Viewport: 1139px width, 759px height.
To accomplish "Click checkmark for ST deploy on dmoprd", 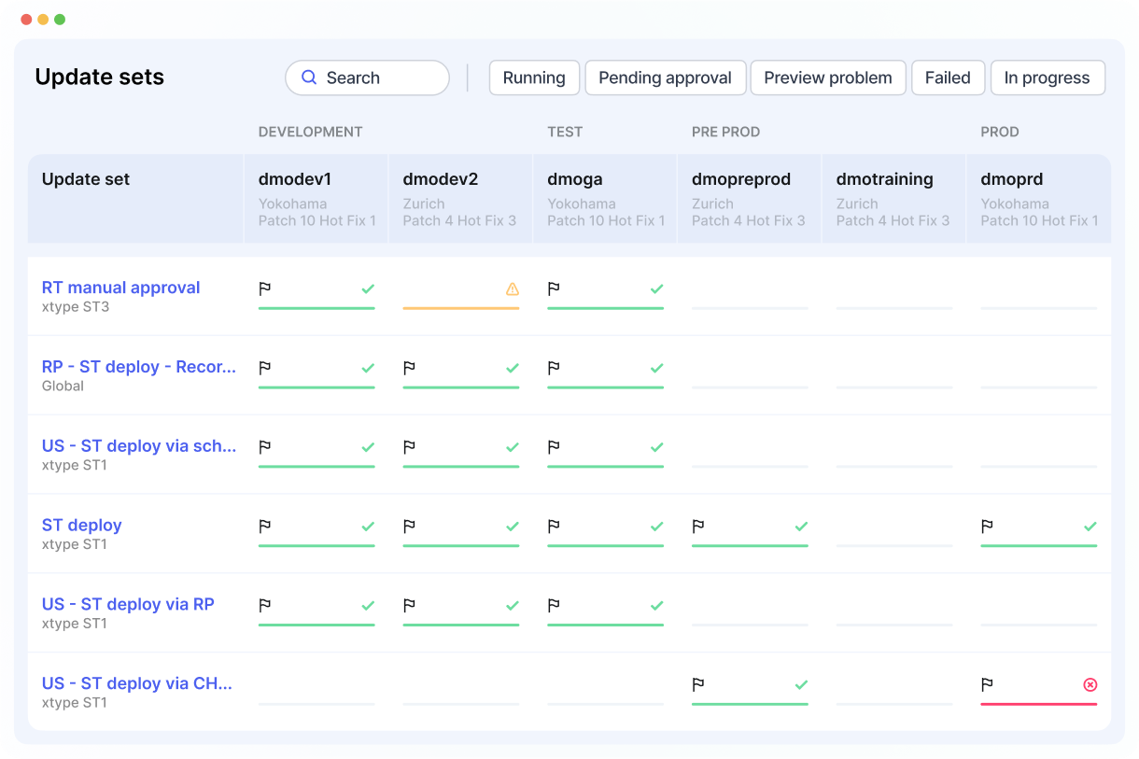I will point(1090,527).
